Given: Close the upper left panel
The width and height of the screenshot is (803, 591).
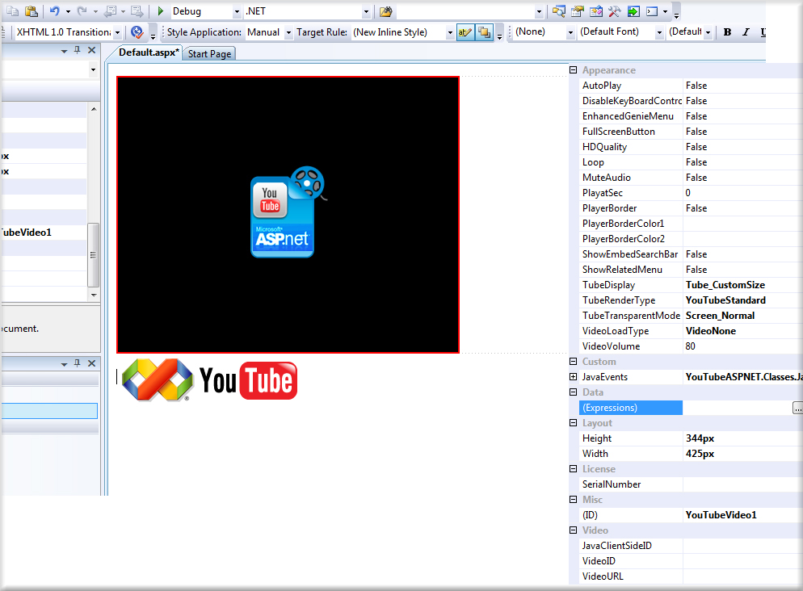Looking at the screenshot, I should click(91, 49).
